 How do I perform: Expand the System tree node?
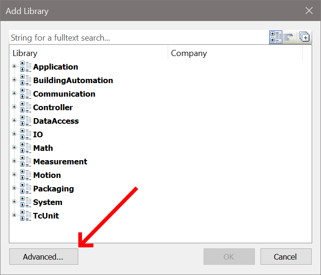[x=14, y=202]
